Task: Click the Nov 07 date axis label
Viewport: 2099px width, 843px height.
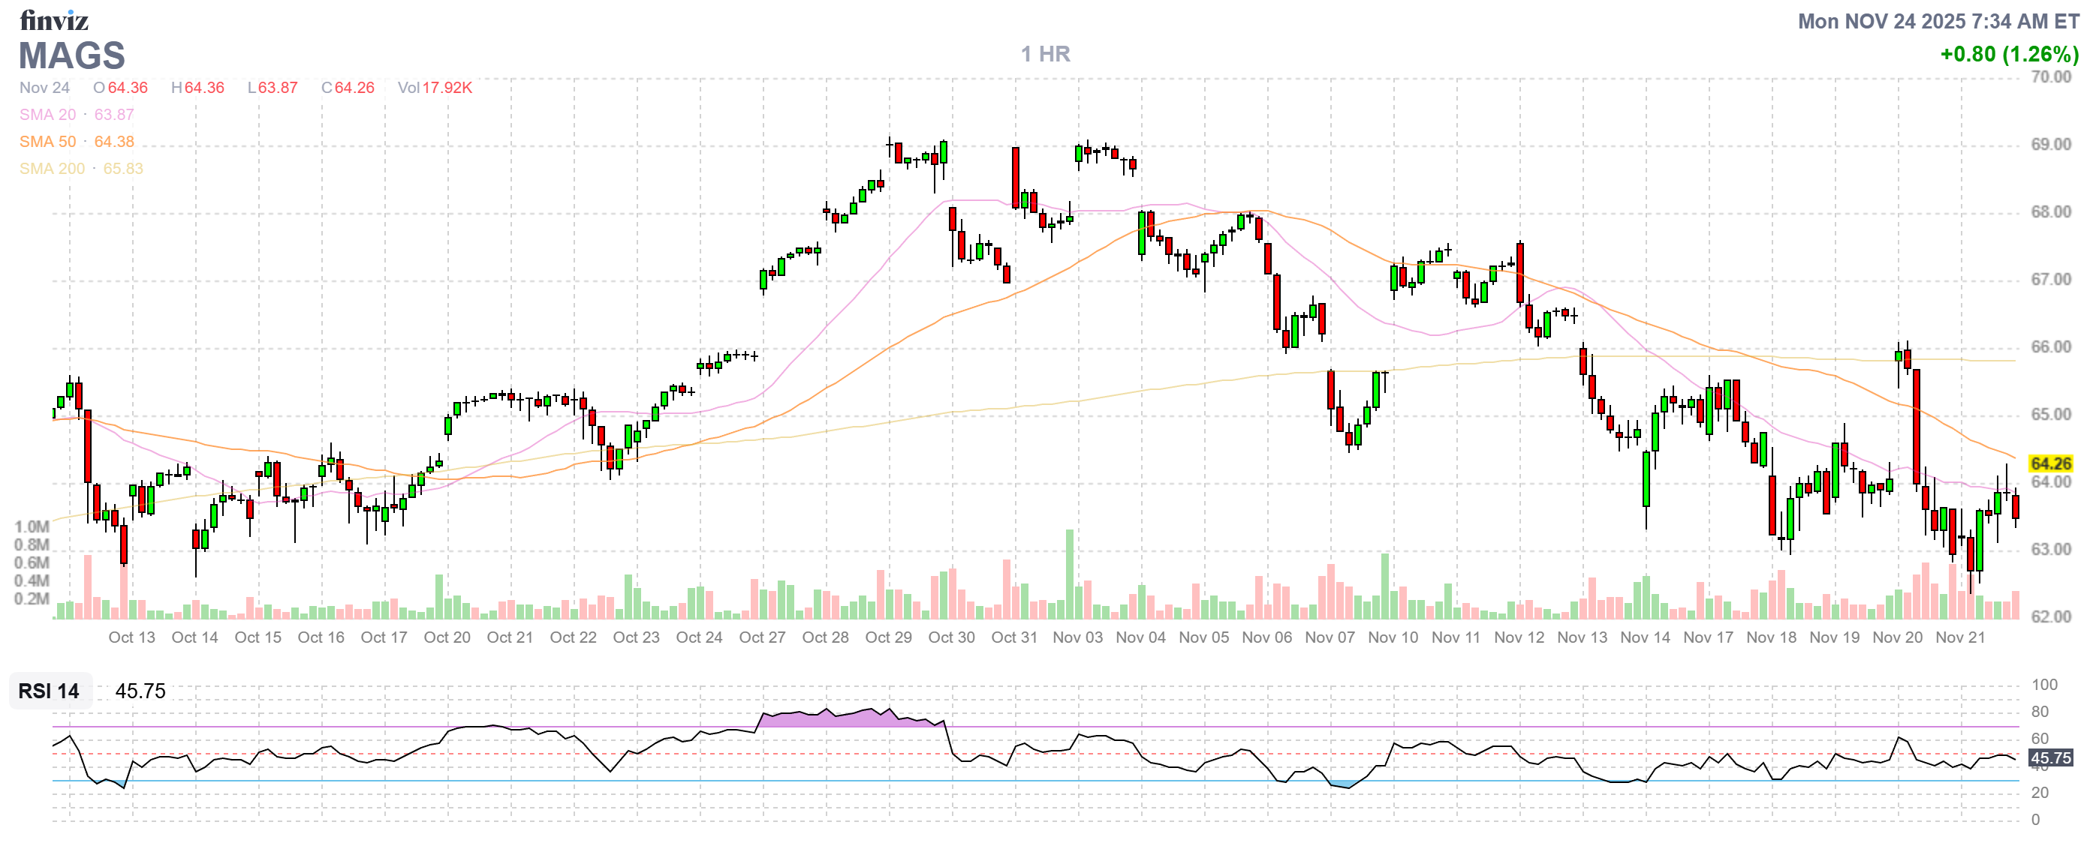Action: (1330, 638)
